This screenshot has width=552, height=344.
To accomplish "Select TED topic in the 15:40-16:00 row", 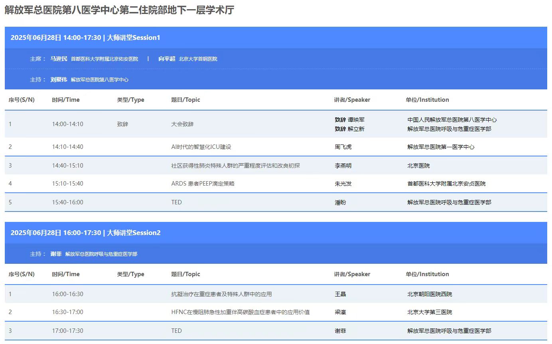I will pyautogui.click(x=176, y=202).
